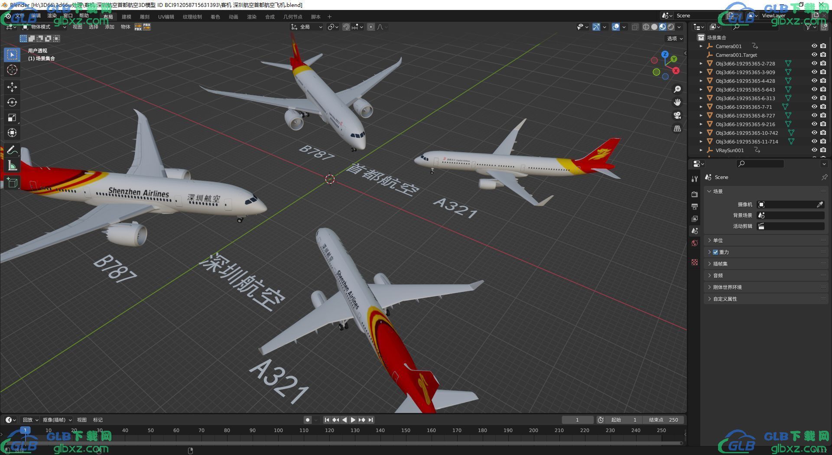Open the View Layer properties tab
Screen dimensions: 832x455
point(695,219)
